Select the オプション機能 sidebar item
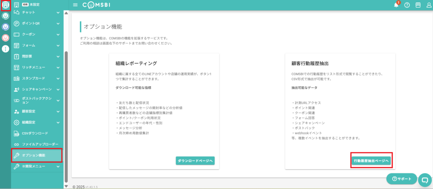Image resolution: width=433 pixels, height=189 pixels. click(x=37, y=156)
